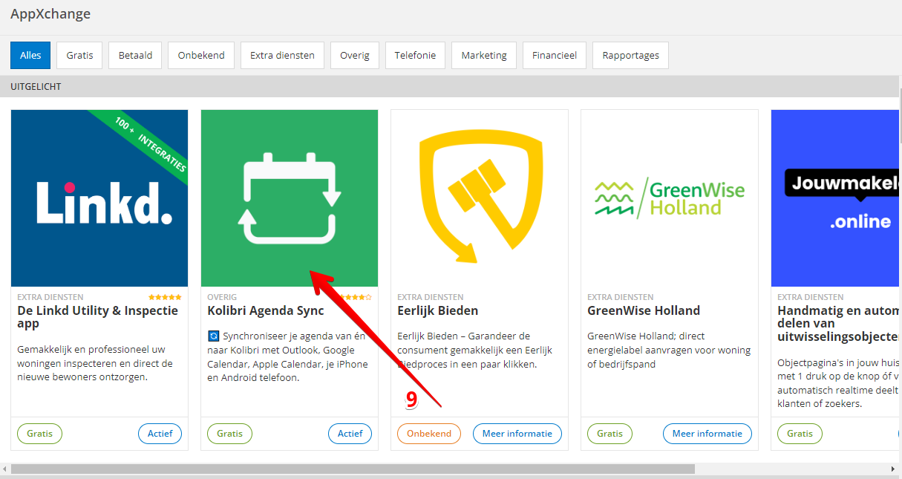902x479 pixels.
Task: Click the blue sync emoji in Kolibri description
Action: (214, 336)
